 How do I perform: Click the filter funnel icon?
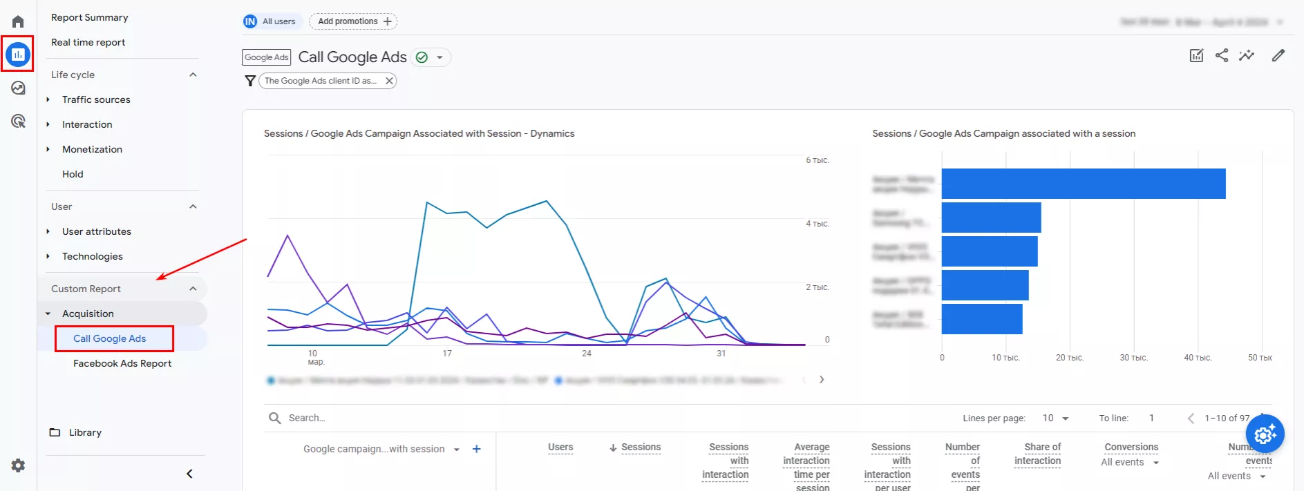pos(250,81)
